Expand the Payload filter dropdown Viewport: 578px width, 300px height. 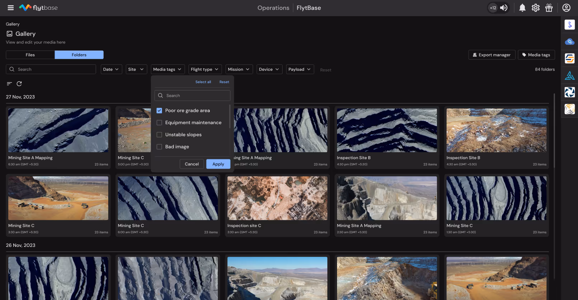point(300,69)
